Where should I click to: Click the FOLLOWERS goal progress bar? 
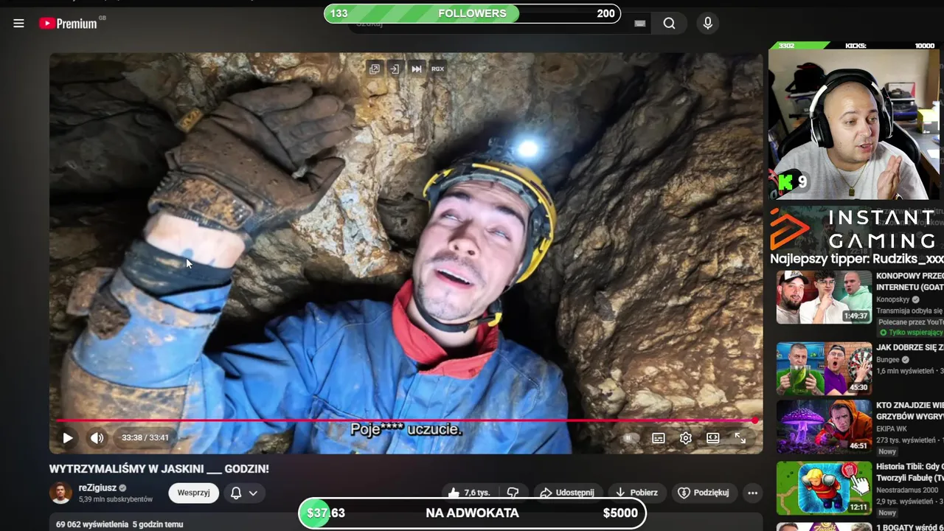472,13
